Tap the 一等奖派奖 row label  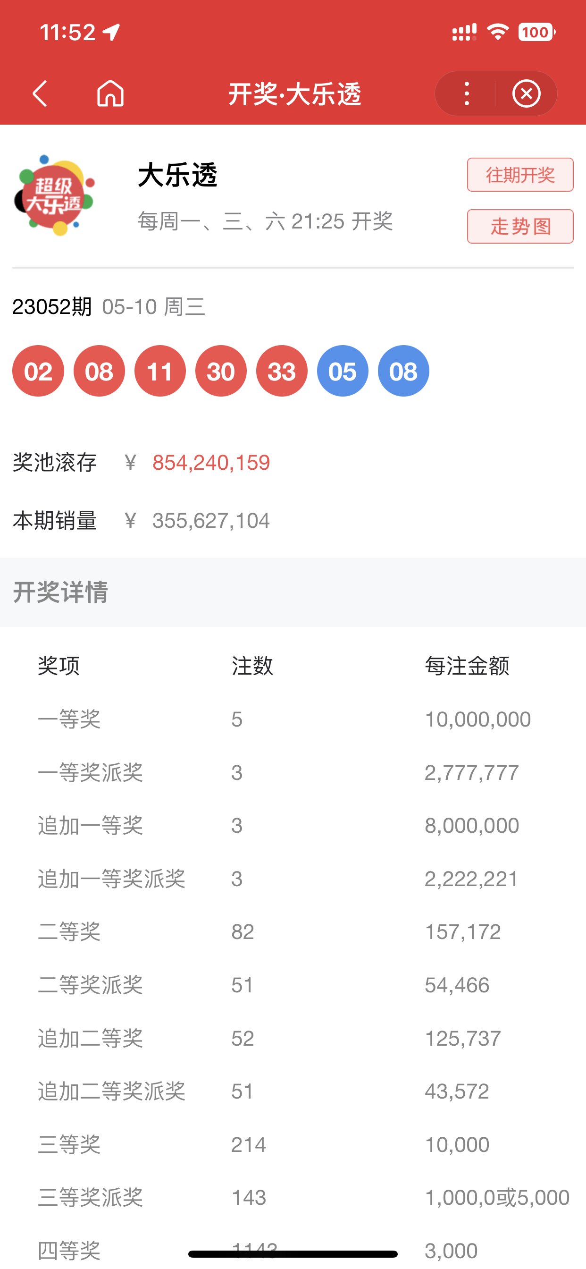pyautogui.click(x=91, y=772)
